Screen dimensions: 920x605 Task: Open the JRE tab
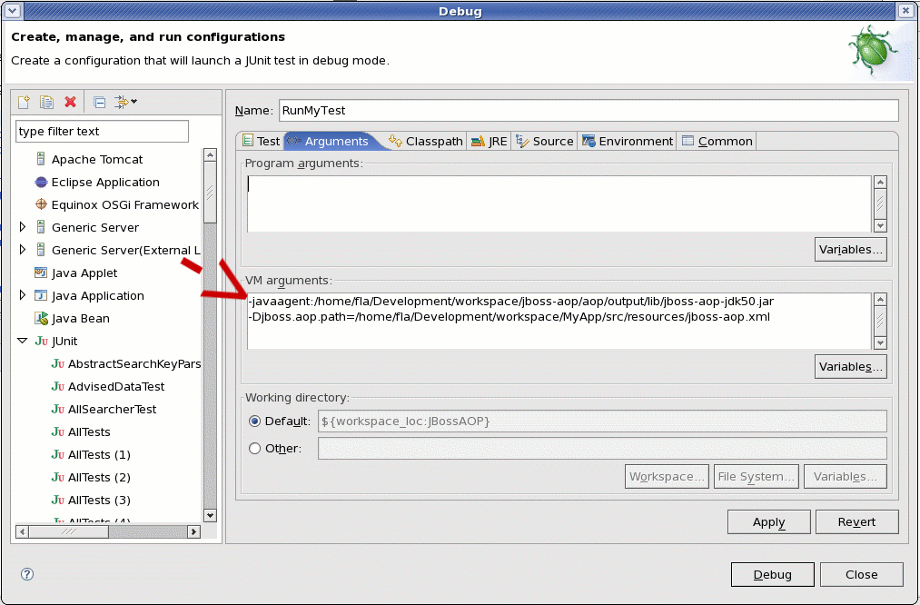[x=490, y=141]
